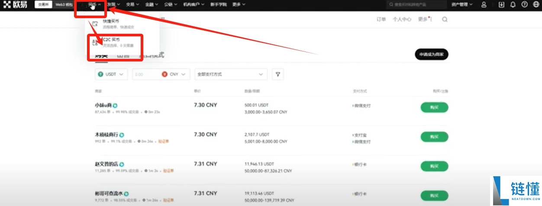
Task: Click the 数量/限额 column header
Action: [252, 91]
